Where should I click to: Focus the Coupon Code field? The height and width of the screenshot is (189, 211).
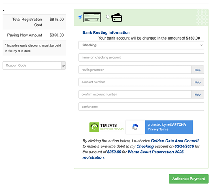32,65
